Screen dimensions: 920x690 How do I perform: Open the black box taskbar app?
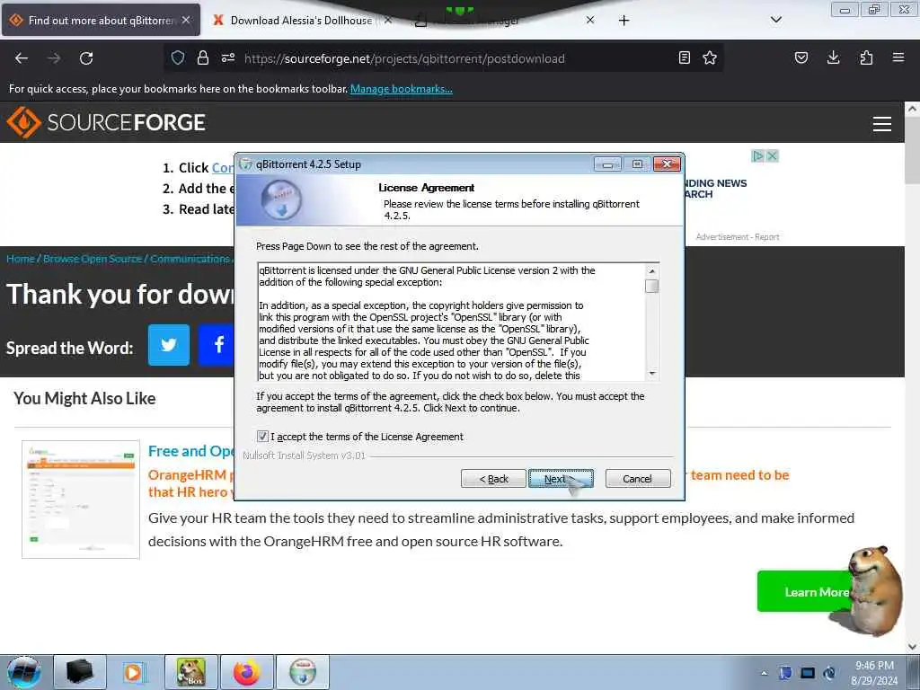tap(80, 672)
